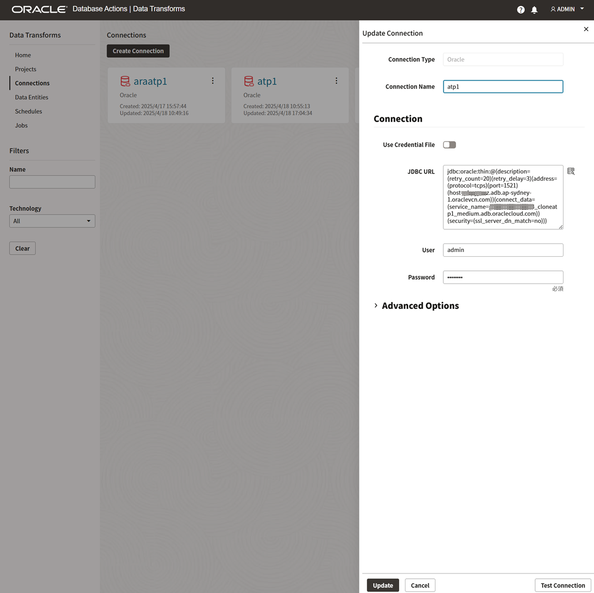Open the help question mark icon
The width and height of the screenshot is (594, 593).
(x=521, y=10)
